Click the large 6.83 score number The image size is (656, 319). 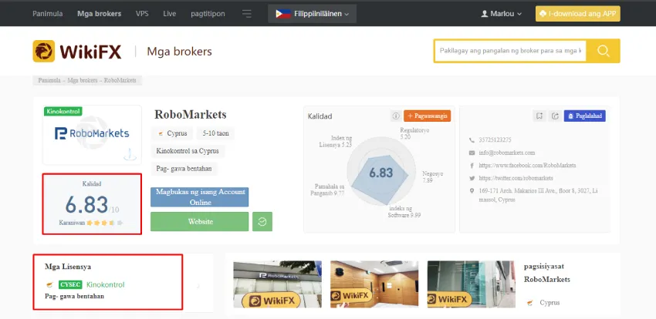(x=86, y=205)
